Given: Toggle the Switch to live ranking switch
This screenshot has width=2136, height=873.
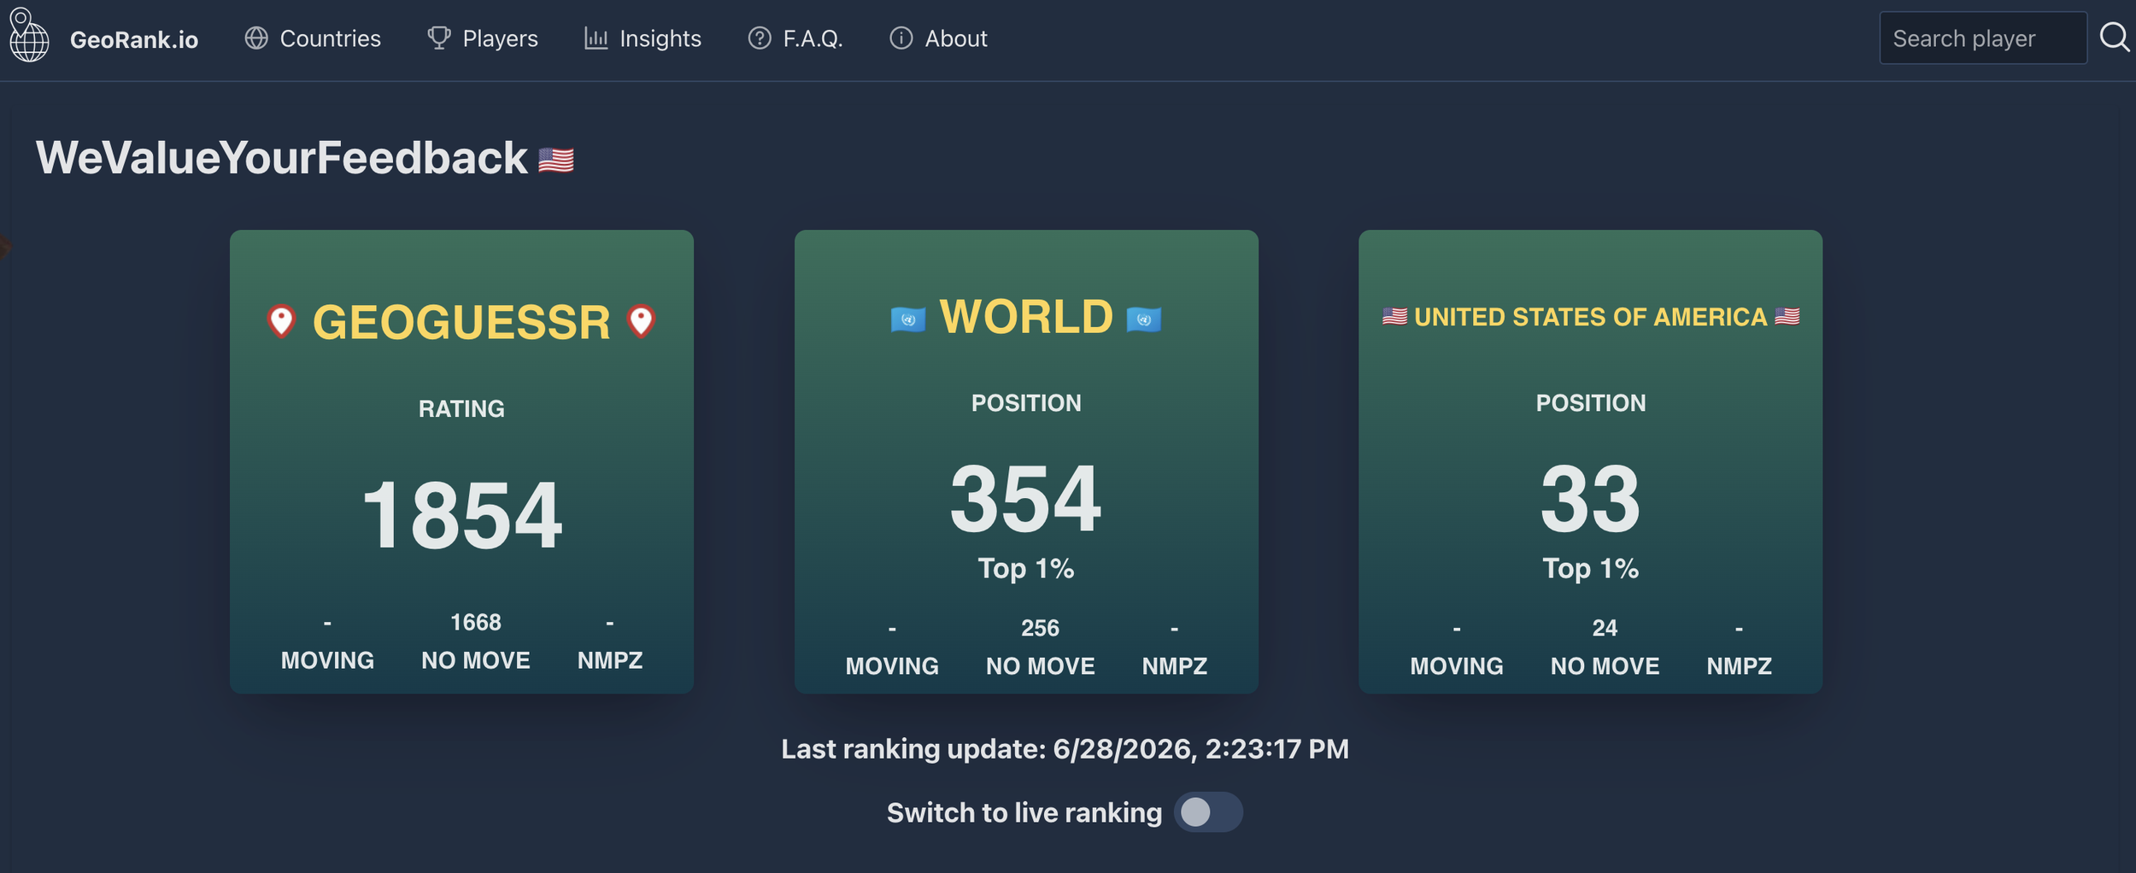Looking at the screenshot, I should 1208,812.
